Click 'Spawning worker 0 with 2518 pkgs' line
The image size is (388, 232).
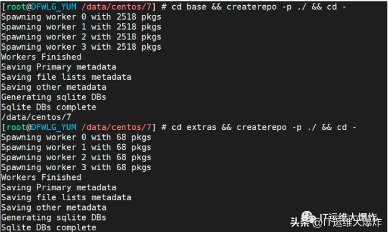tap(81, 17)
